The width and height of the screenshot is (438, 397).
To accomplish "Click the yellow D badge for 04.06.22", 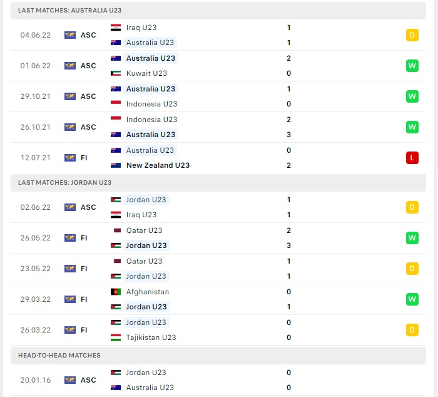I will pos(412,35).
